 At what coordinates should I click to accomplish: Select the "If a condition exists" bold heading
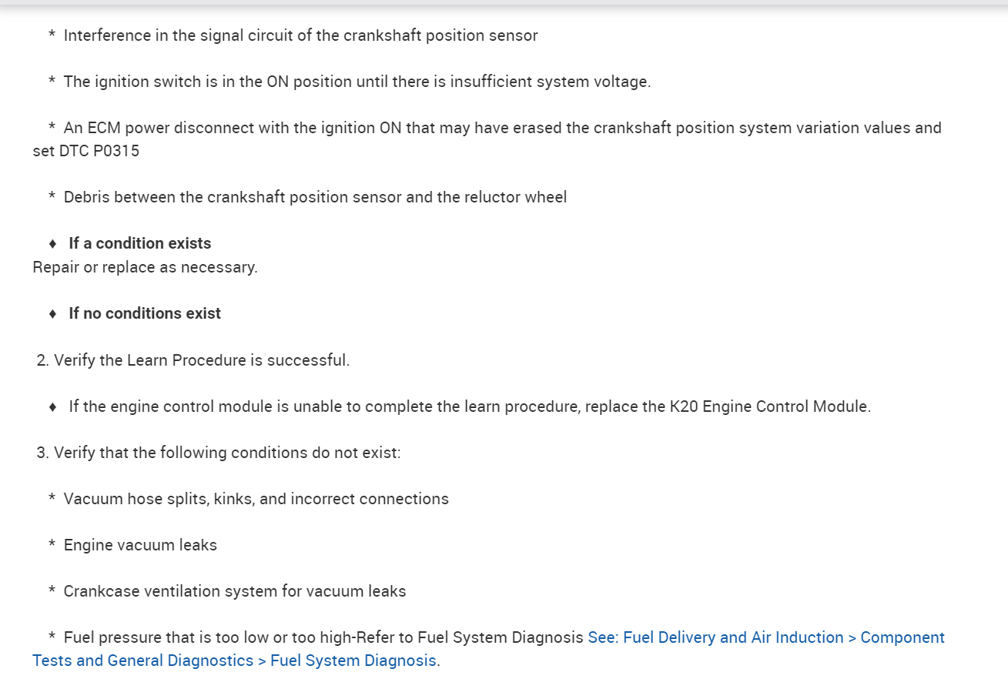point(139,244)
